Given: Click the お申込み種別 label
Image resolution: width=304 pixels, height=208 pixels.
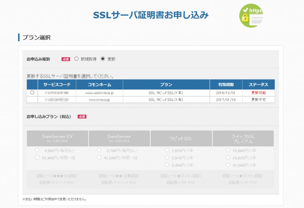Looking at the screenshot, I should [38, 59].
